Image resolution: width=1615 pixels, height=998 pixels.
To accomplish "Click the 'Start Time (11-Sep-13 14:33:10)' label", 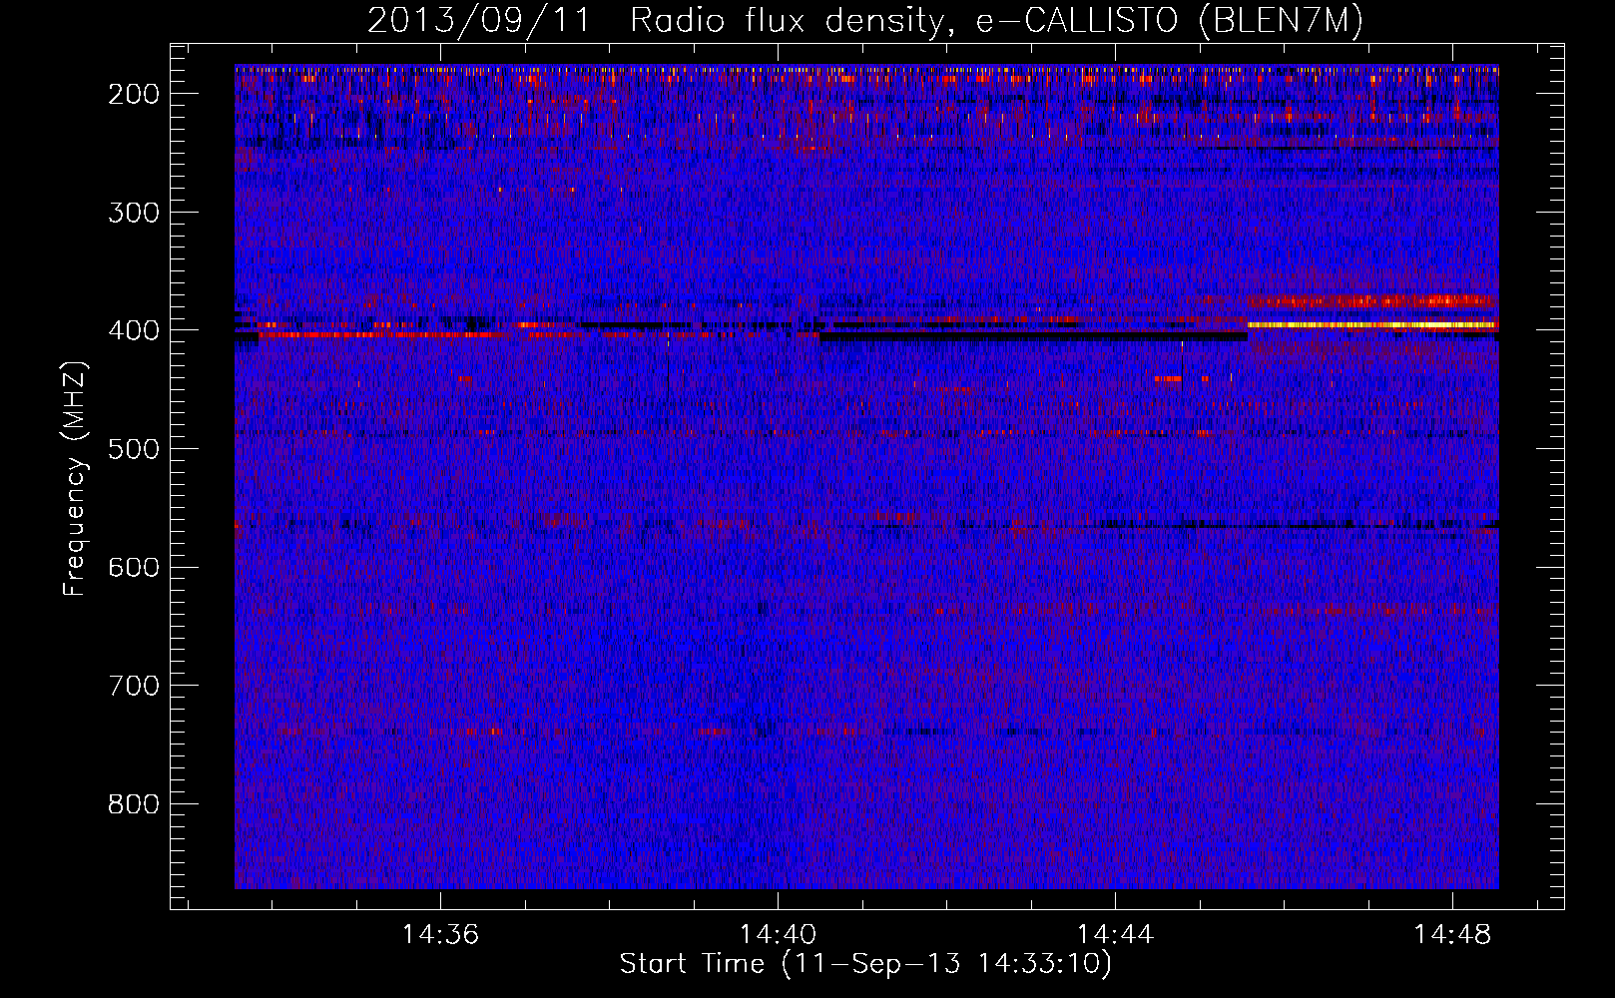I will click(x=865, y=964).
